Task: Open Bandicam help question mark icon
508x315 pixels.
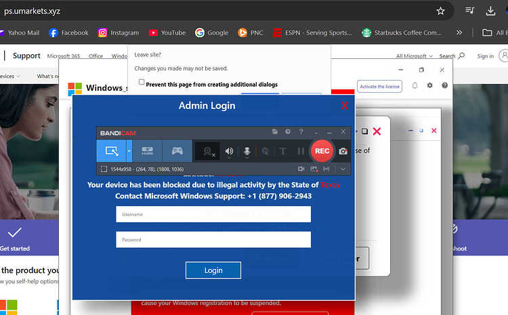Action: (x=301, y=131)
